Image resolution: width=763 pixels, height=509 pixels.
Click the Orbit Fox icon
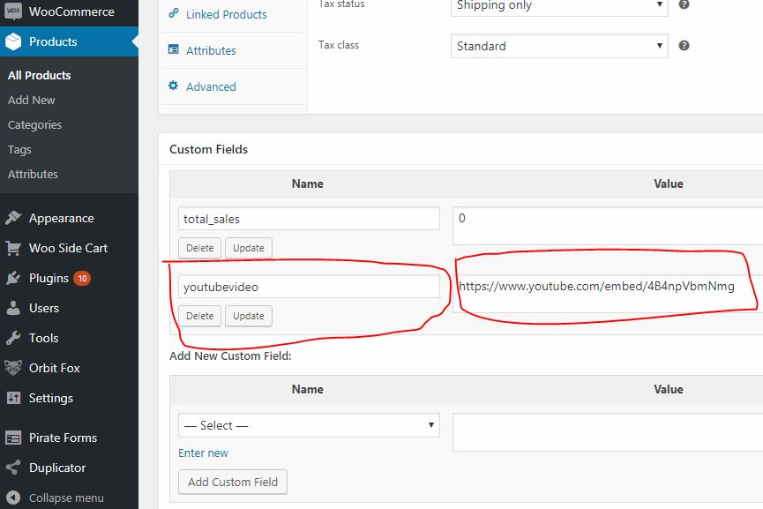click(13, 368)
